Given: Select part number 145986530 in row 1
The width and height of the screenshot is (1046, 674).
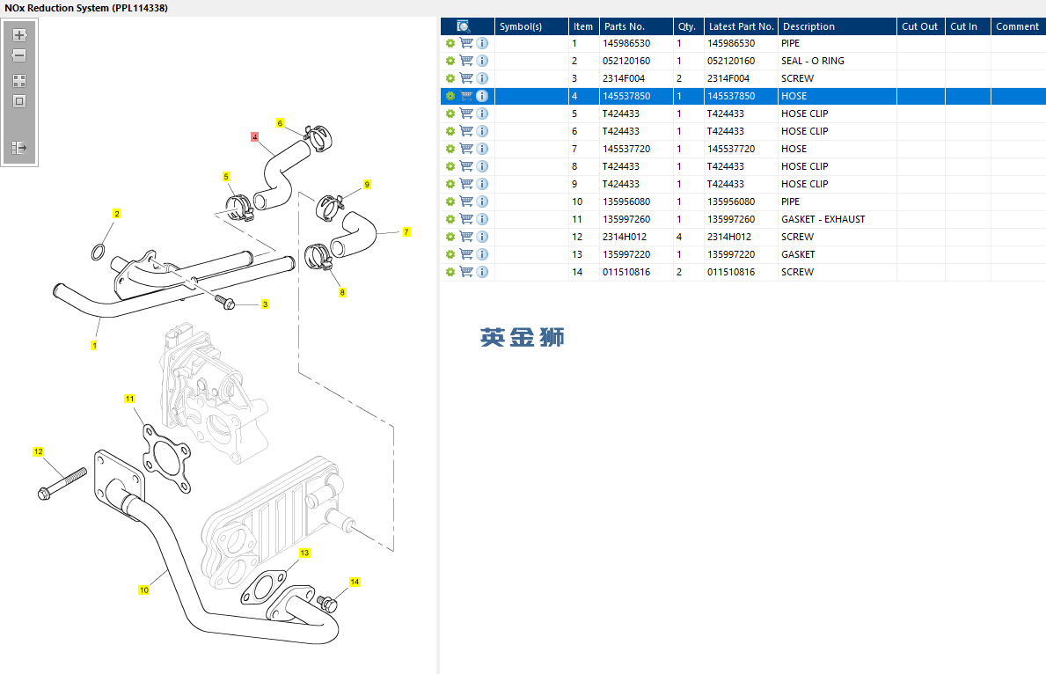Looking at the screenshot, I should (626, 43).
